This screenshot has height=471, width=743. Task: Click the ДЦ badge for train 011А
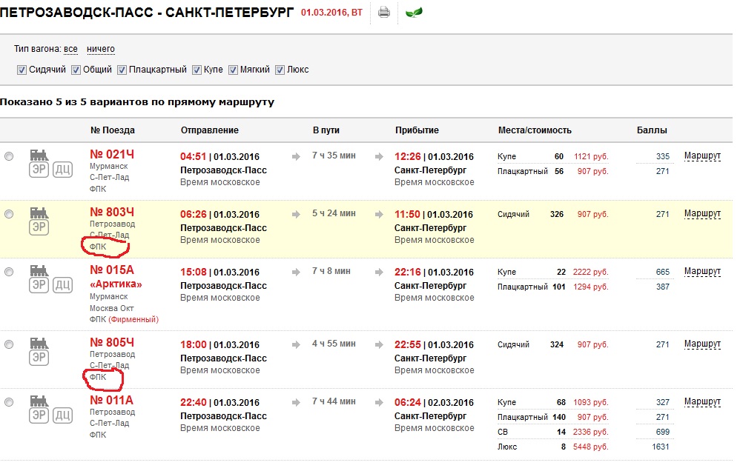click(63, 416)
